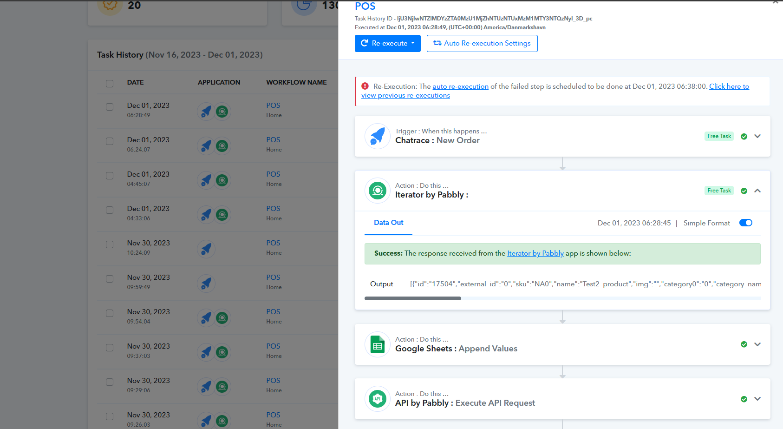Click Chatrace app icon in 06:28:49 row
This screenshot has height=429, width=783.
pos(206,112)
